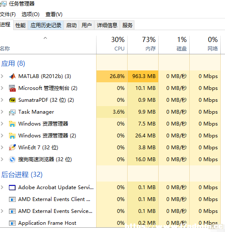Open the 文件(F) menu
The width and height of the screenshot is (225, 232).
pyautogui.click(x=8, y=14)
